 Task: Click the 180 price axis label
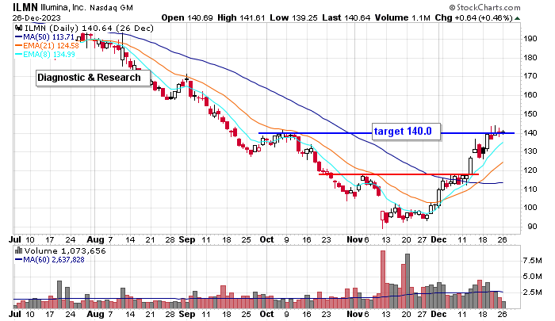coord(530,57)
